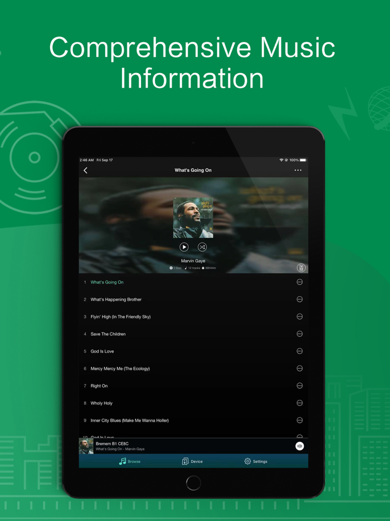This screenshot has height=521, width=390.
Task: Select track 8 Wholy Holy
Action: tap(193, 403)
